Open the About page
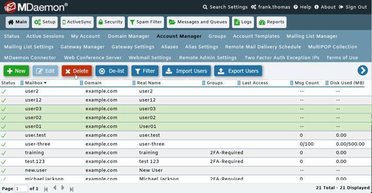The height and width of the screenshot is (193, 372). (x=325, y=7)
